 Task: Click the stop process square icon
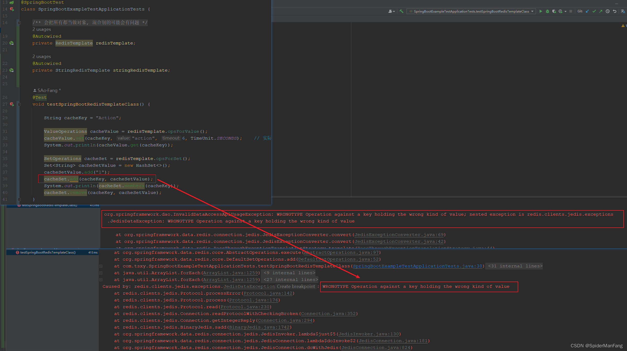pos(571,11)
